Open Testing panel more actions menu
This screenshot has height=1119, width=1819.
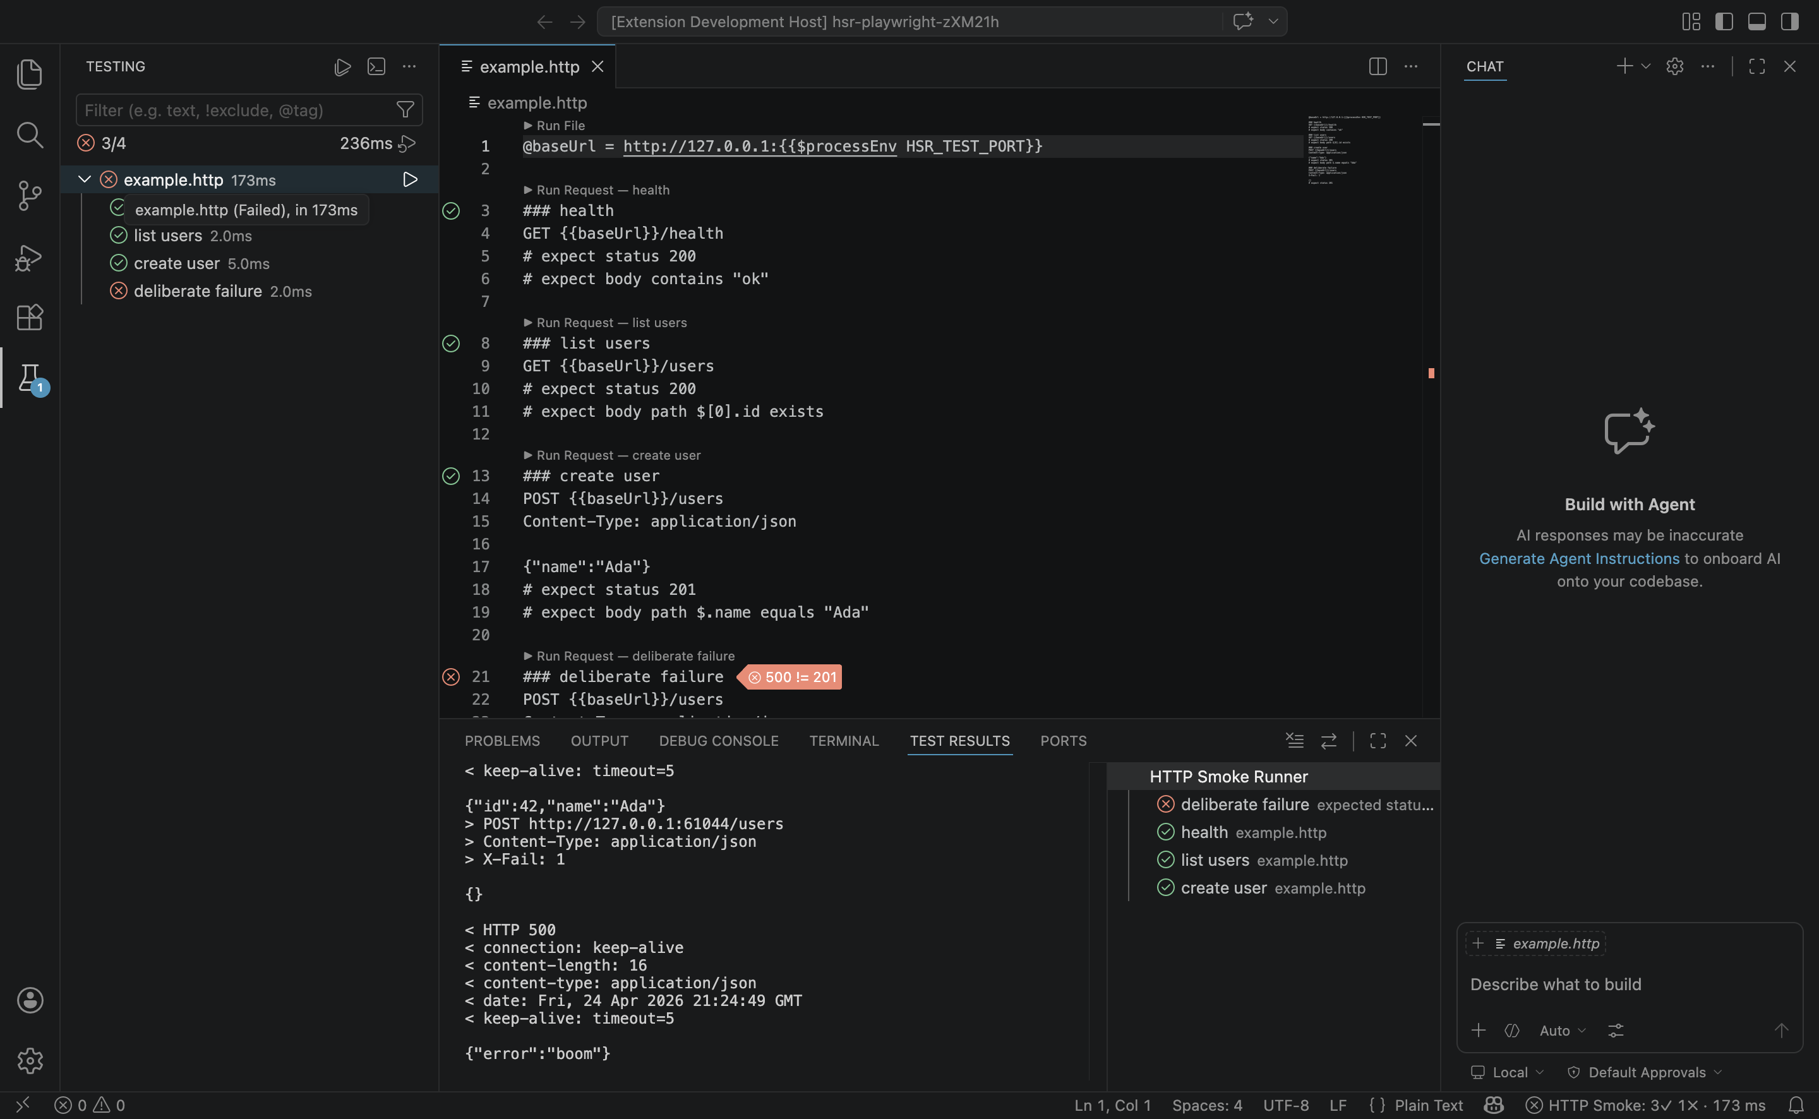click(x=409, y=66)
